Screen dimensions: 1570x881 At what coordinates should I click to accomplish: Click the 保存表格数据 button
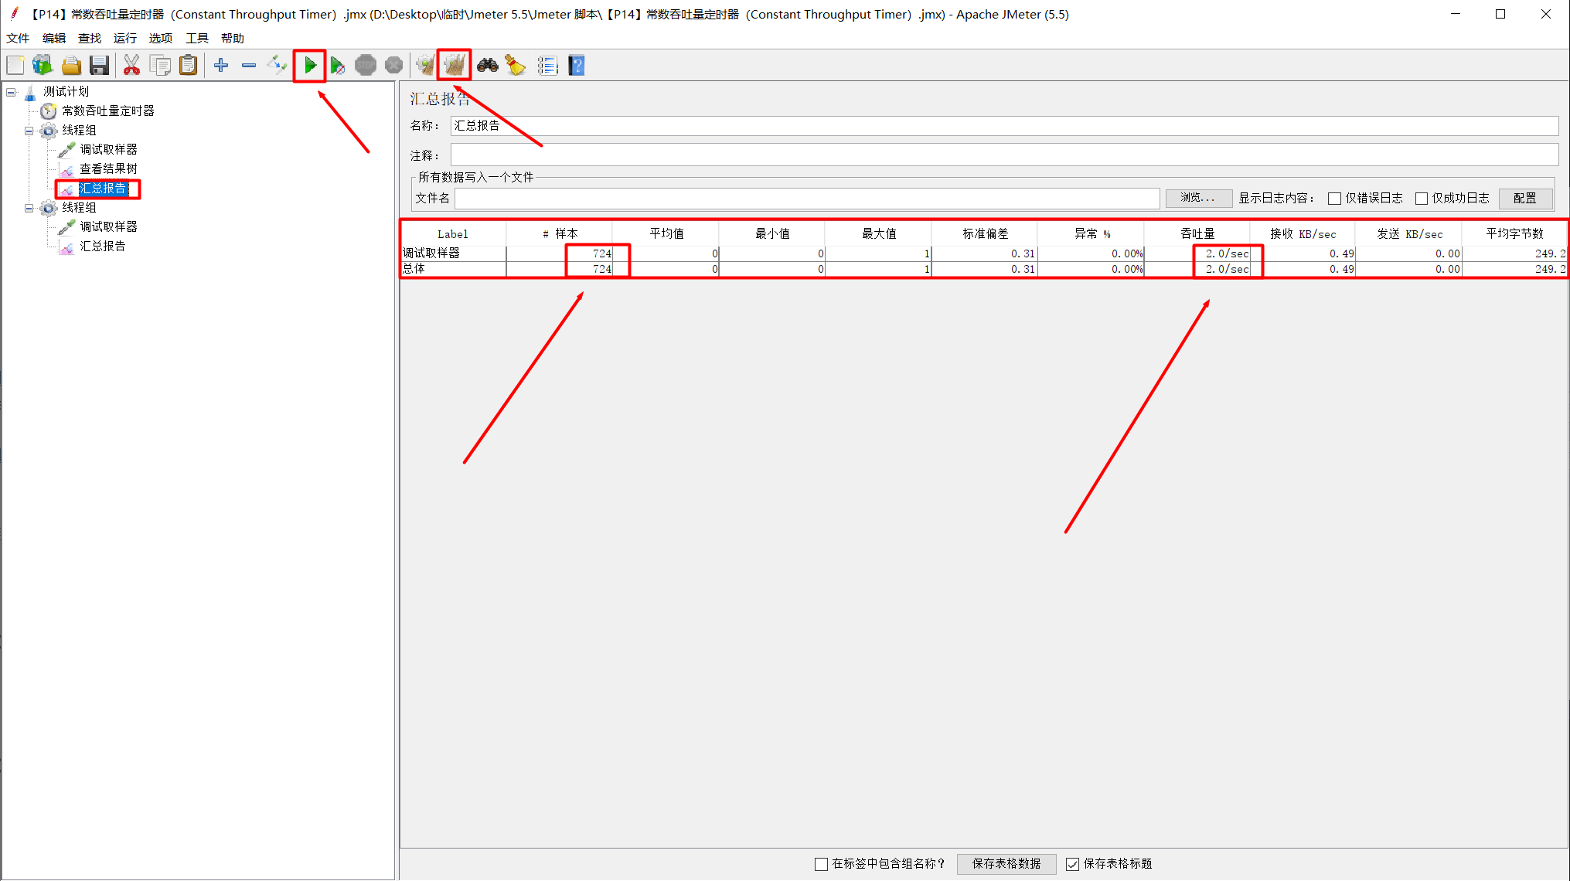point(1006,864)
